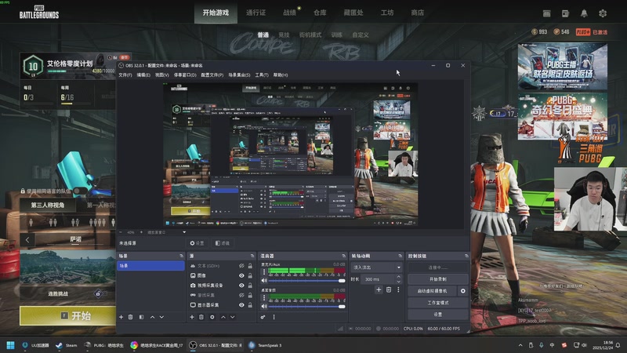Viewport: 627px width, 353px height.
Task: Mute the 麦克风/Aux speaker icon
Action: 264,281
